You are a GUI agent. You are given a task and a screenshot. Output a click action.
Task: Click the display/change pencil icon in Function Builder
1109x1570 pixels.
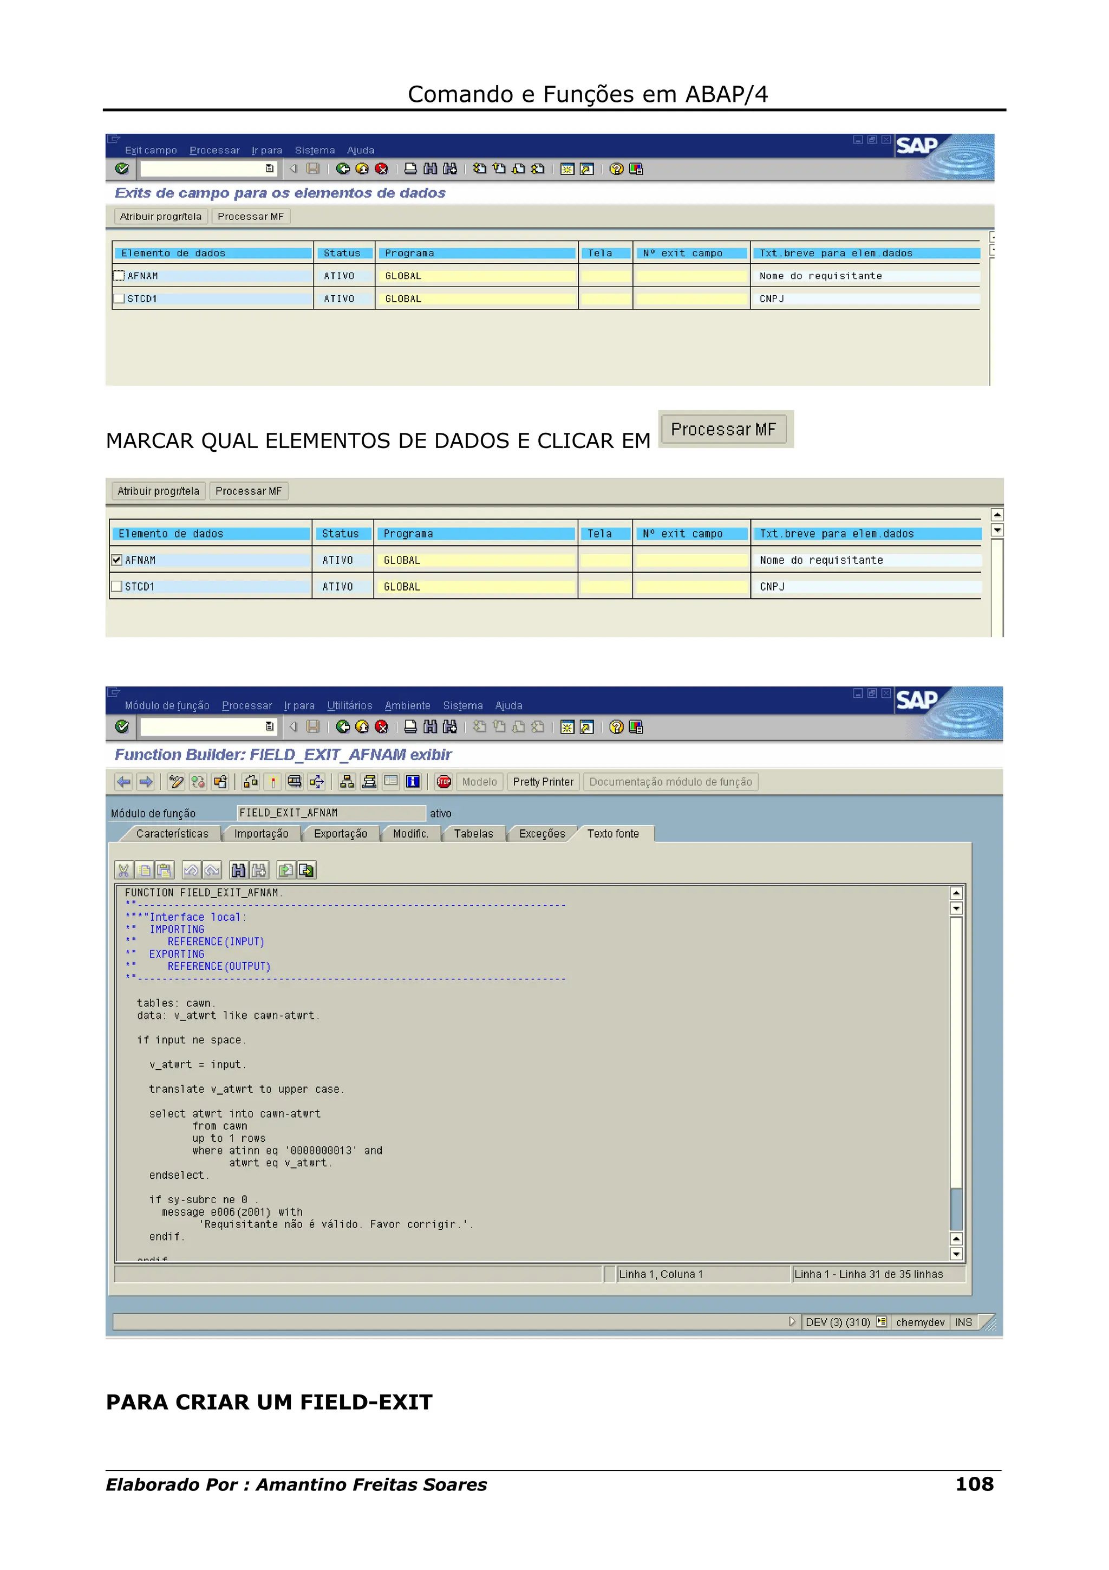tap(177, 782)
